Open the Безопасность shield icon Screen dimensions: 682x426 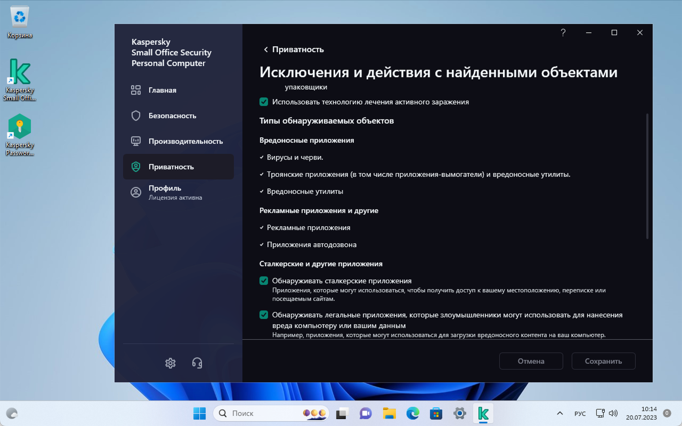135,115
